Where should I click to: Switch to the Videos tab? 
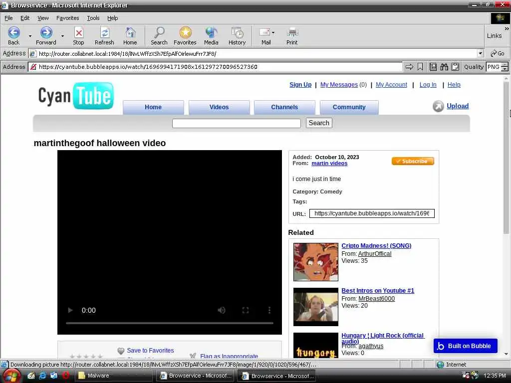click(x=219, y=107)
